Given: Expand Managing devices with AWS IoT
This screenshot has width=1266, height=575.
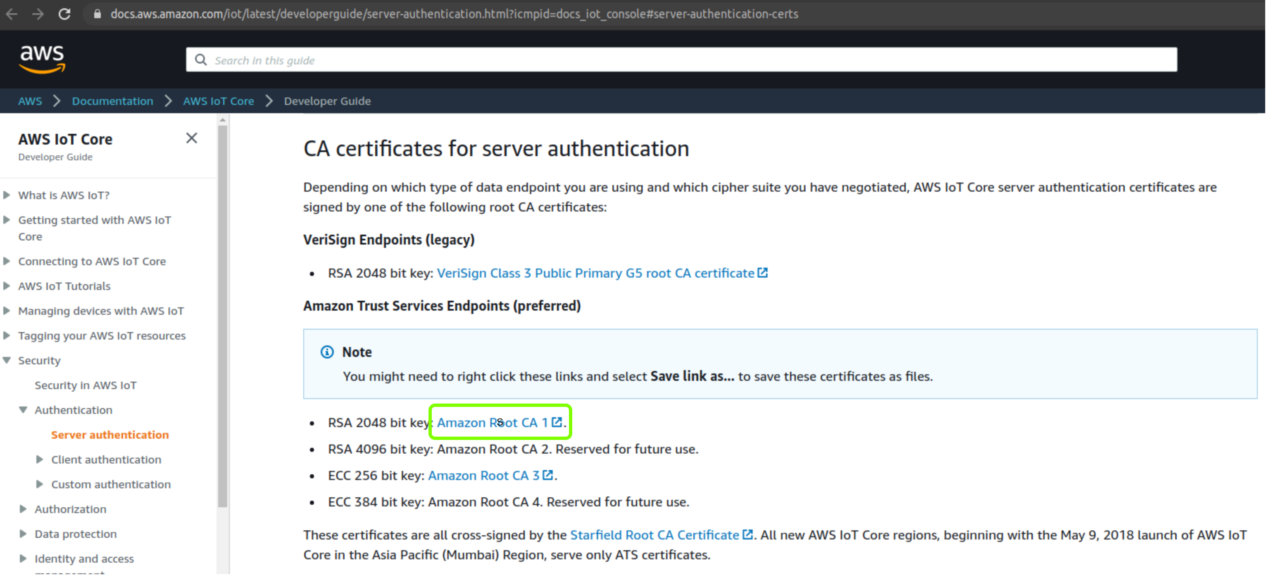Looking at the screenshot, I should point(7,311).
